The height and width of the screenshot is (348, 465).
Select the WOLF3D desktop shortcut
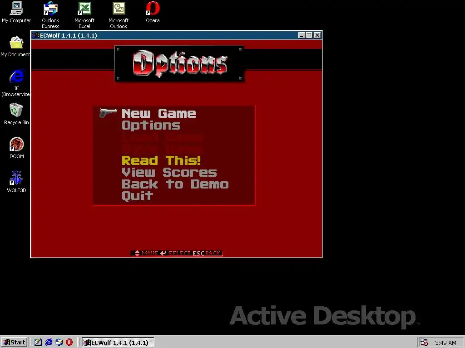point(17,182)
